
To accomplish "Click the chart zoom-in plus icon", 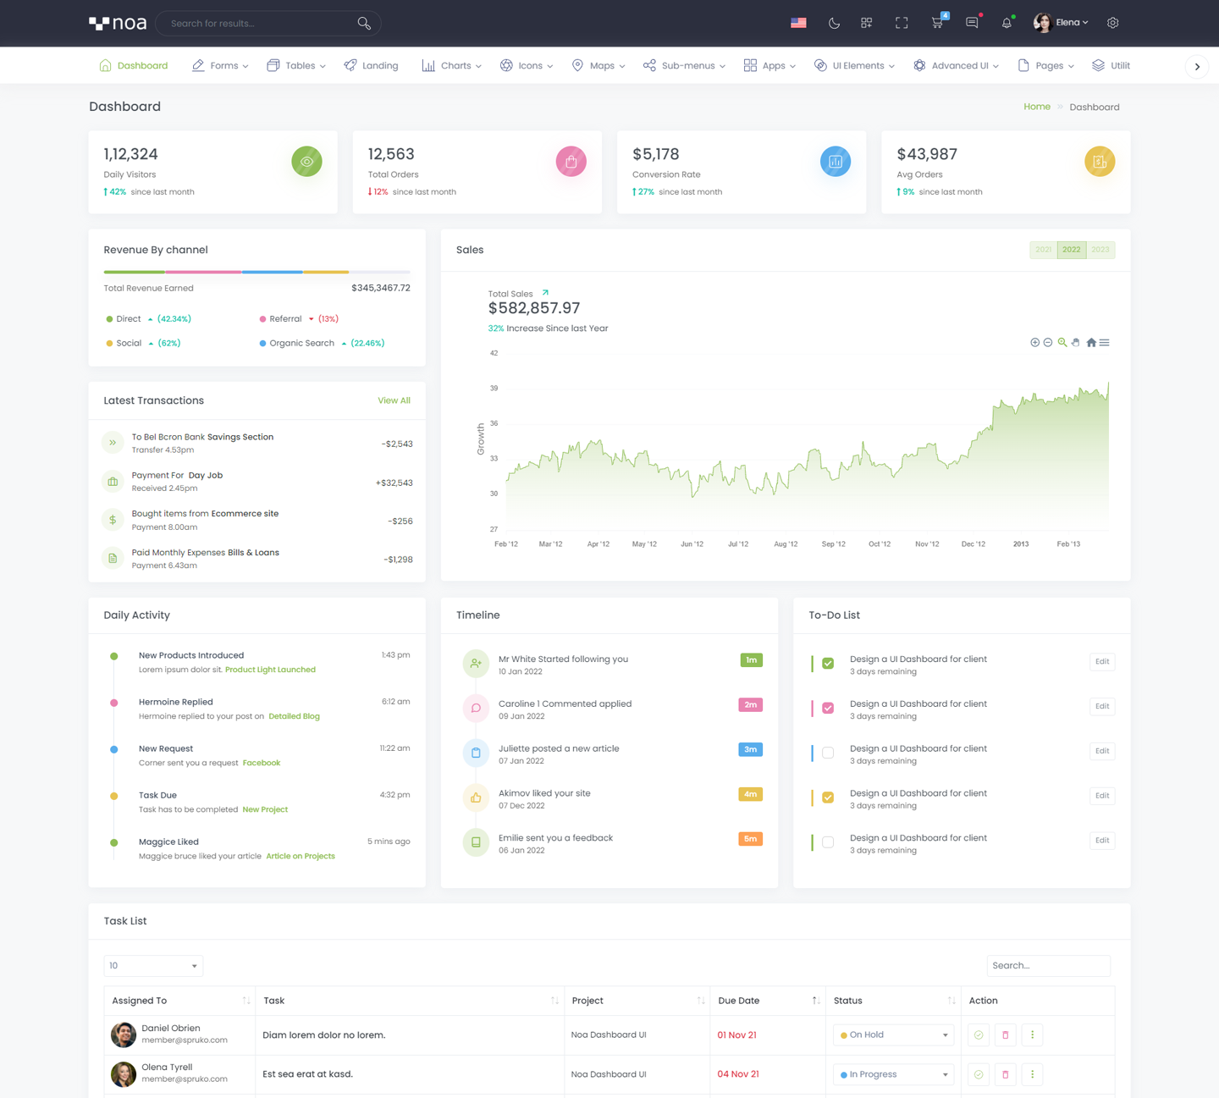I will point(1034,343).
